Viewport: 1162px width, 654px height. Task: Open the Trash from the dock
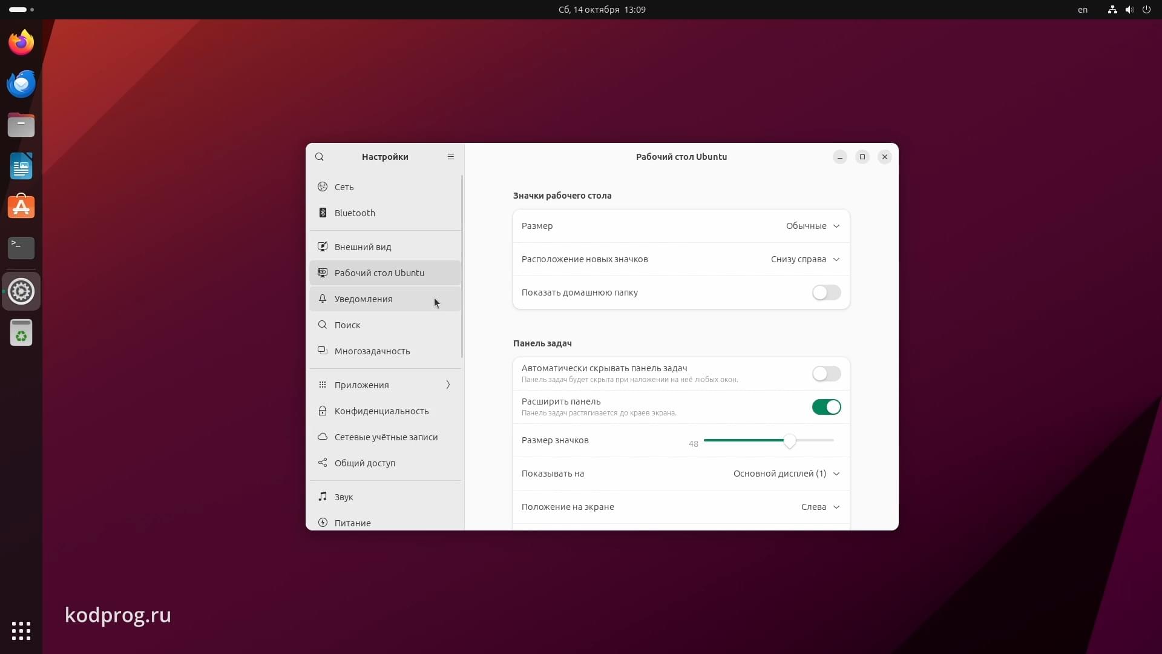21,333
